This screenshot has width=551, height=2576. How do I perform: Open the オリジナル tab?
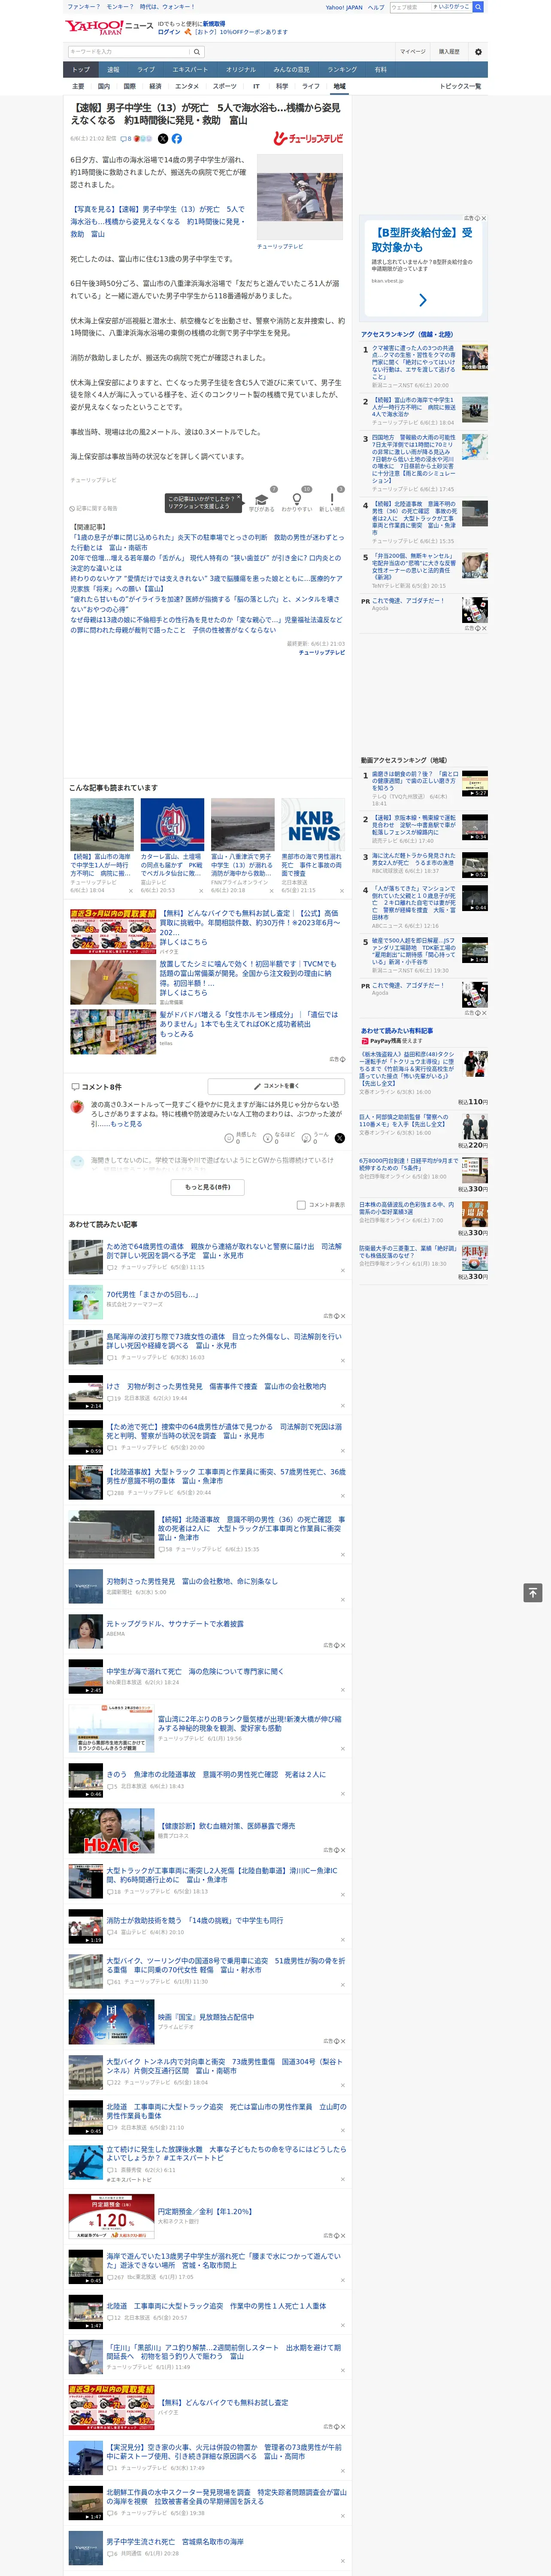point(241,70)
